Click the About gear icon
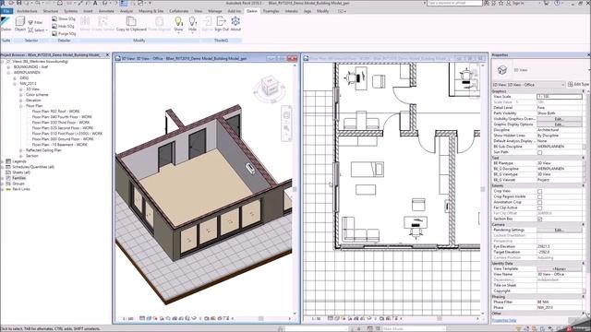The image size is (591, 332). pos(235,21)
